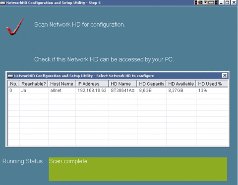The width and height of the screenshot is (238, 185).
Task: Click the NVIDIA eye icon in title bar
Action: click(x=200, y=2)
